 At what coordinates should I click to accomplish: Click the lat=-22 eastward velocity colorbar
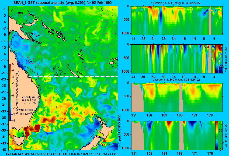click(217, 136)
